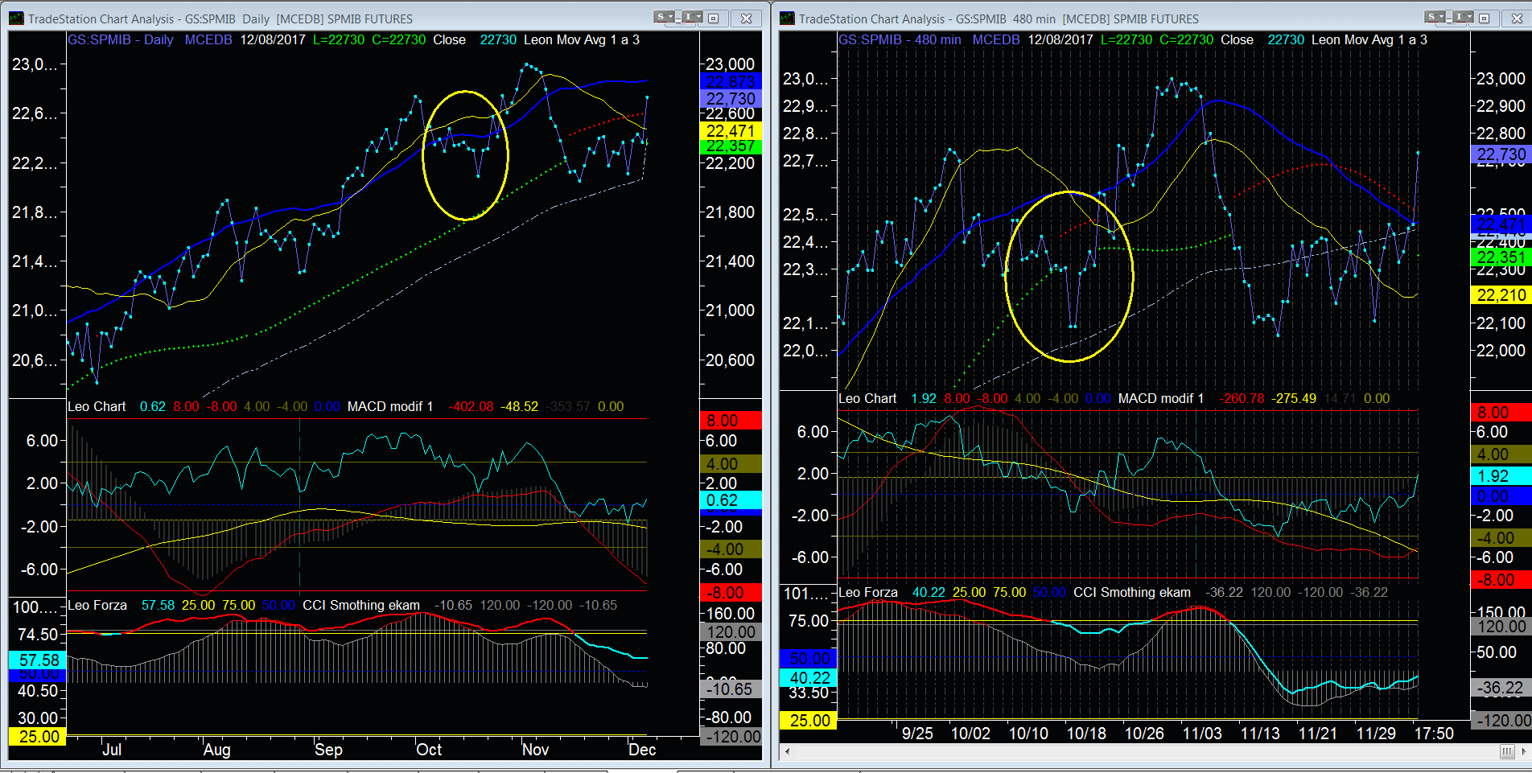Screen dimensions: 1532x773
Task: Click the scrollbar thumb in 480 min chart
Action: click(x=1507, y=751)
